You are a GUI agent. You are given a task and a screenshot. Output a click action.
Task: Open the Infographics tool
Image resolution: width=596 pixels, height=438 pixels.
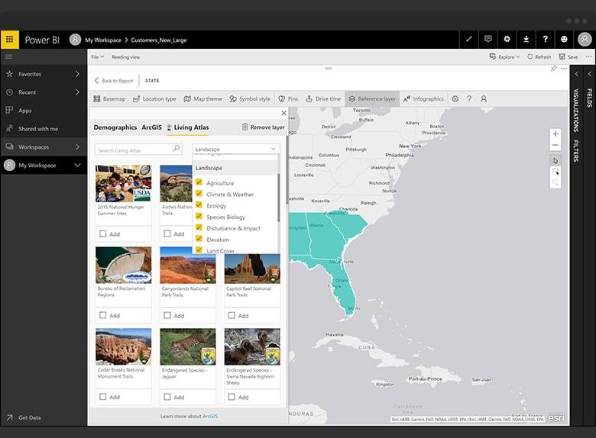(423, 98)
